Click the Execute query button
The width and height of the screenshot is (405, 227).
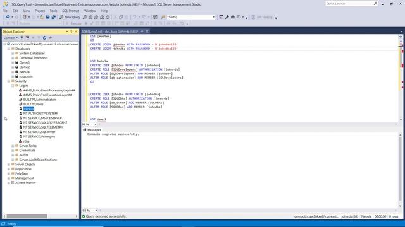74,23
